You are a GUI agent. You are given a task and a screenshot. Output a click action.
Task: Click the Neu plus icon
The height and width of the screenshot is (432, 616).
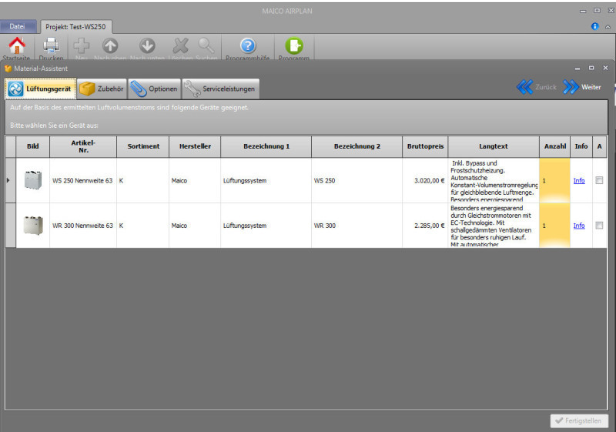82,46
